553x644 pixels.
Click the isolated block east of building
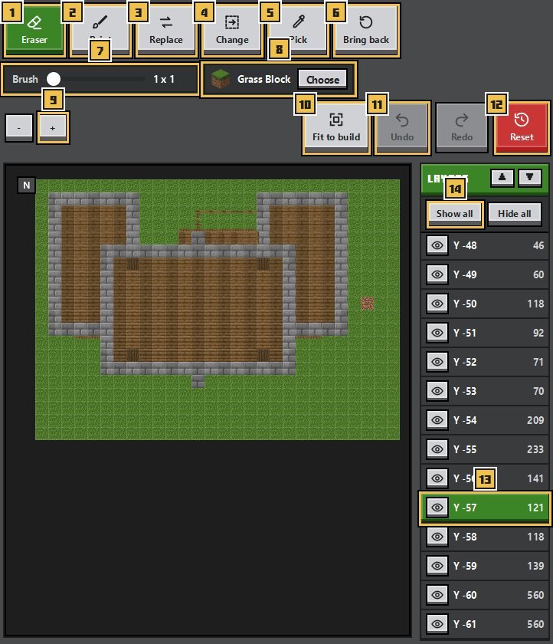point(367,304)
